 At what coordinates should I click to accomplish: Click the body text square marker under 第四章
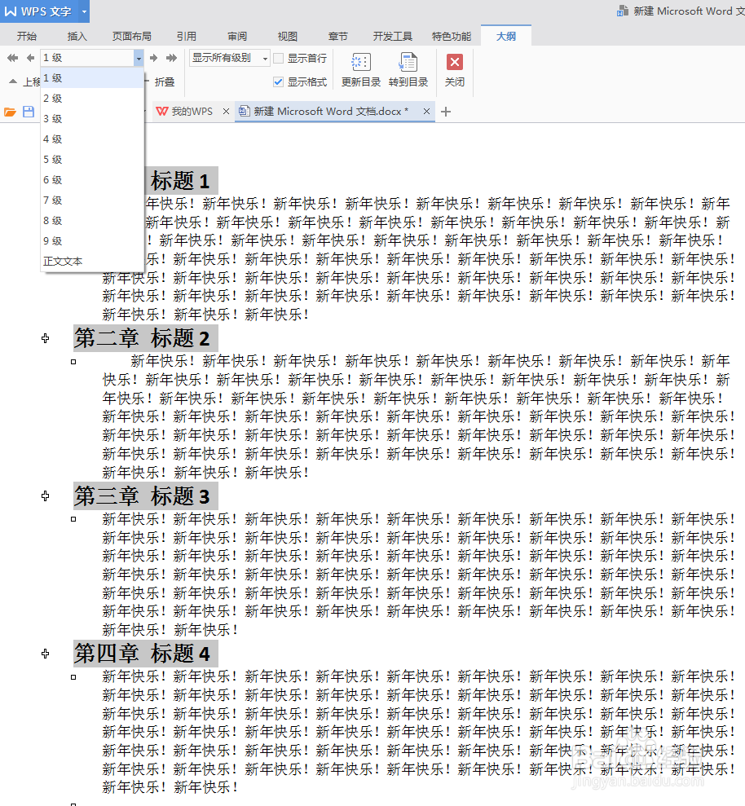(73, 677)
